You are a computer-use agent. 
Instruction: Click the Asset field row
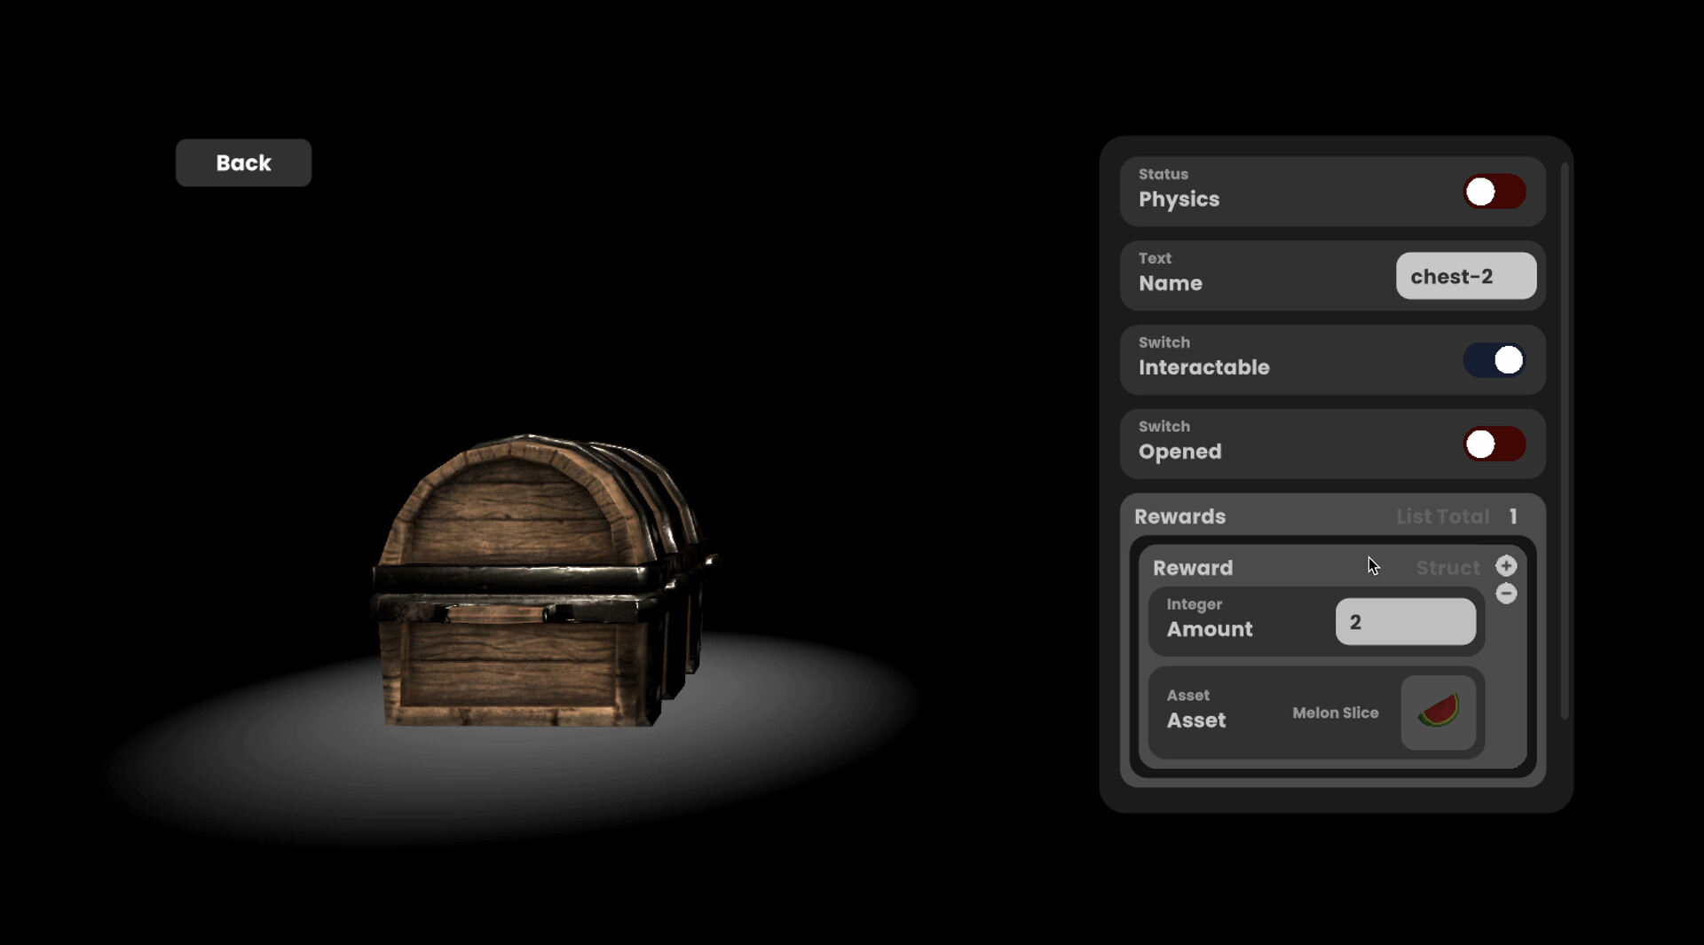1313,712
